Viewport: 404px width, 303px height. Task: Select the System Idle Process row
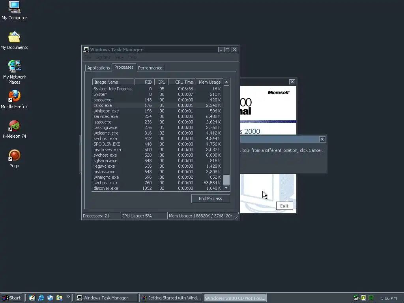point(157,89)
